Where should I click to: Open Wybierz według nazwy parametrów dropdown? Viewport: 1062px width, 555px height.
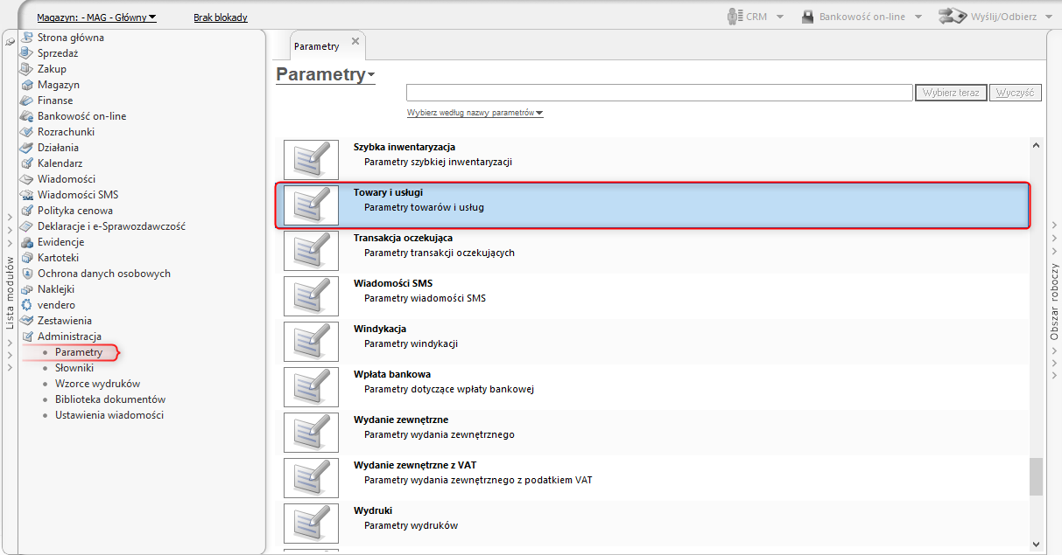[x=475, y=113]
